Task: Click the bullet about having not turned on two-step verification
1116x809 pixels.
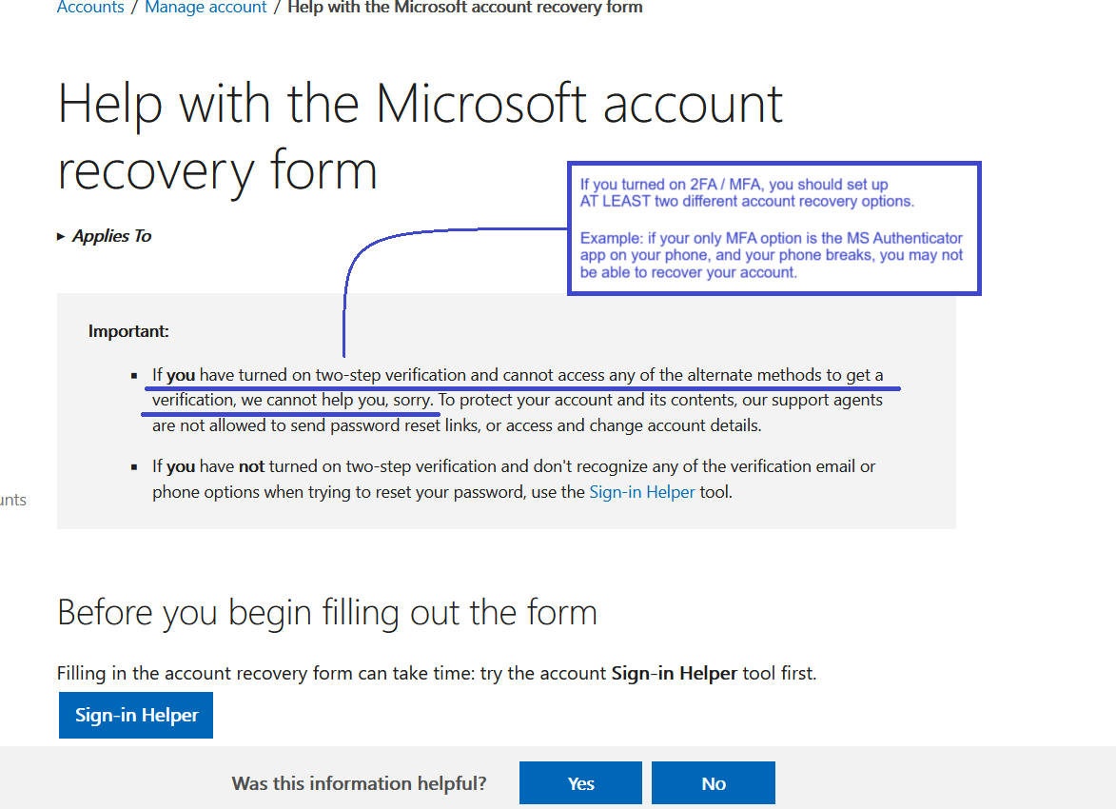Action: (513, 480)
